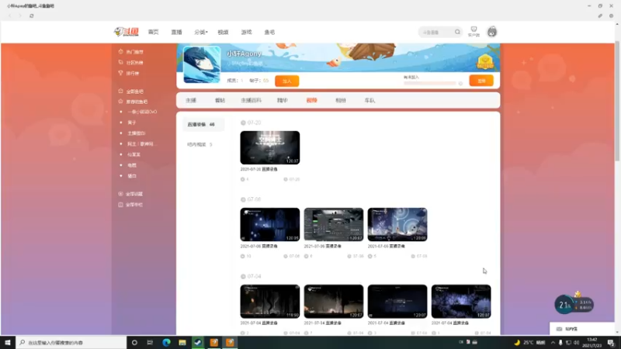The height and width of the screenshot is (349, 621).
Task: Open the third 07-04 recording thumbnail
Action: click(x=397, y=301)
